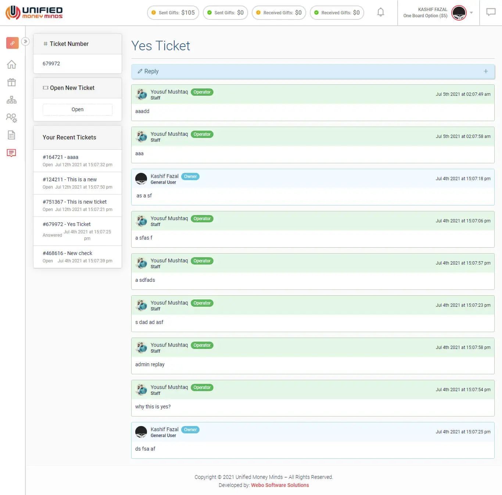Open the Kashif Fazal profile dropdown arrow

471,13
